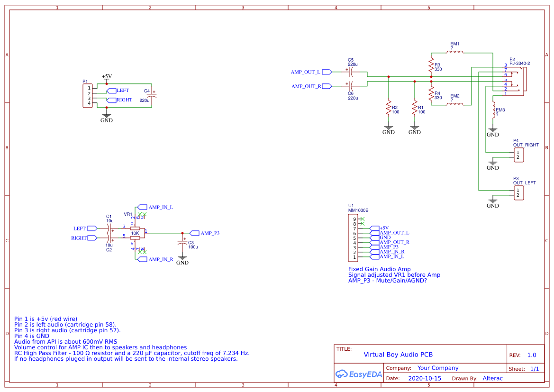
Task: Select inductor EM1 symbol
Action: [x=455, y=52]
